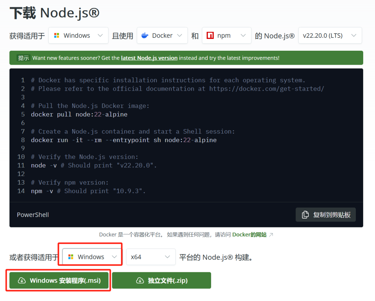Click the Docker whale icon
This screenshot has height=301, width=375.
coord(145,36)
